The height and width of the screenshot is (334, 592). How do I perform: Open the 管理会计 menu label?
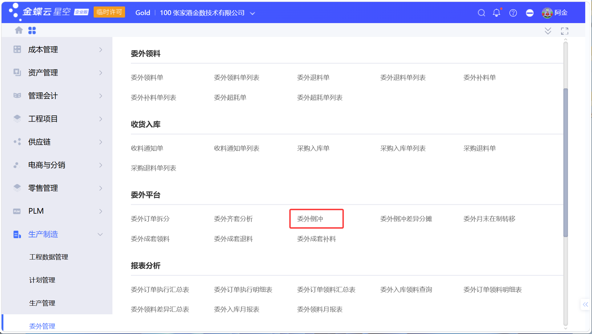tap(43, 95)
